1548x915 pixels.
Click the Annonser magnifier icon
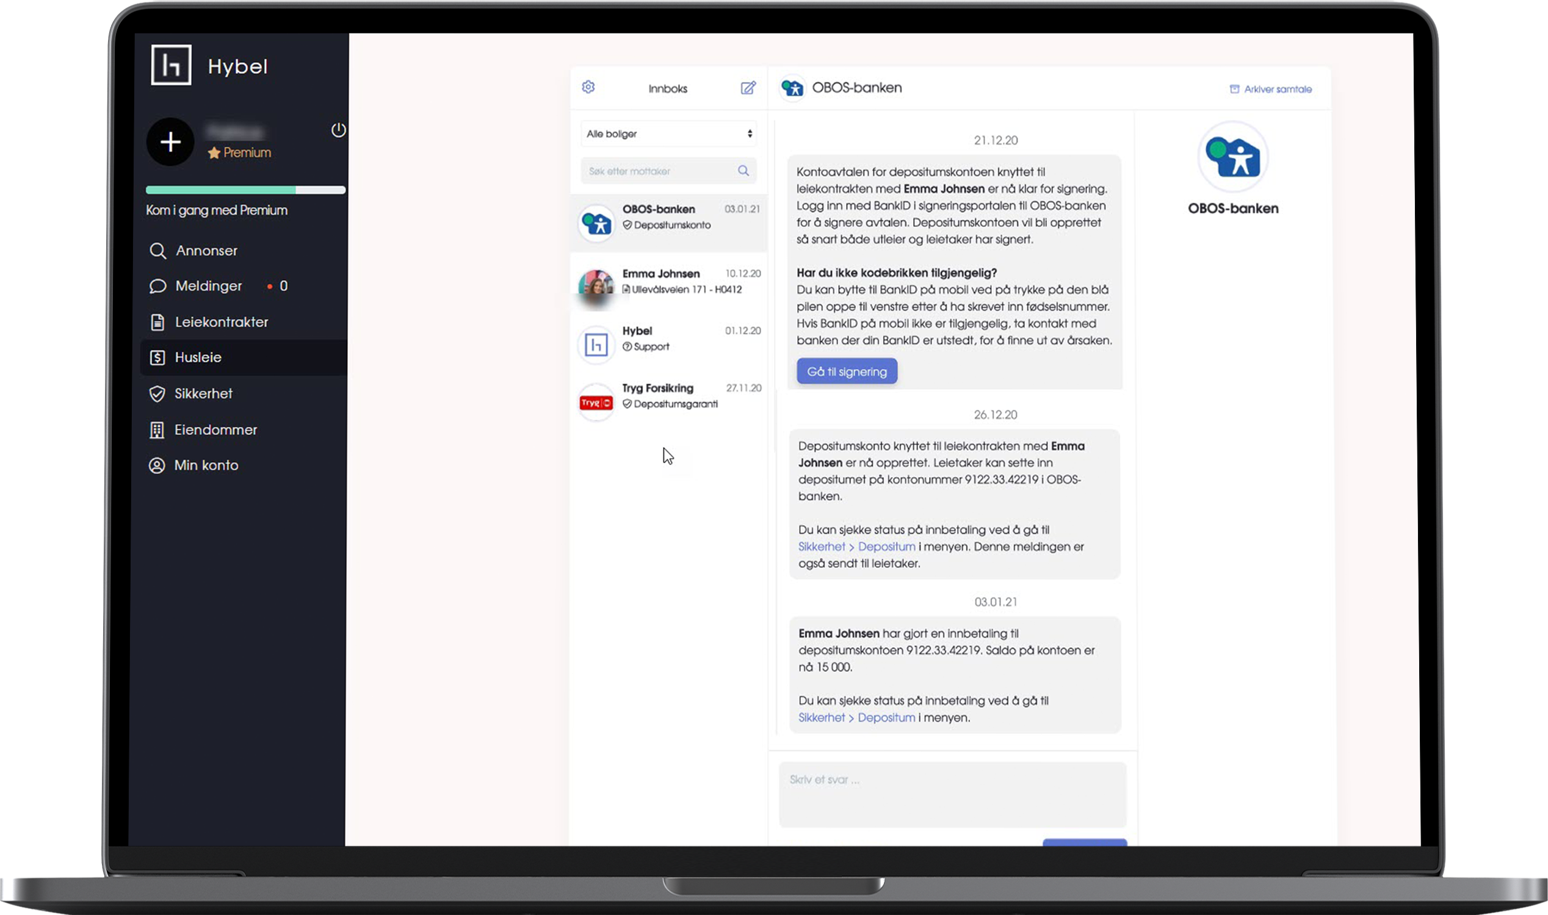(158, 251)
